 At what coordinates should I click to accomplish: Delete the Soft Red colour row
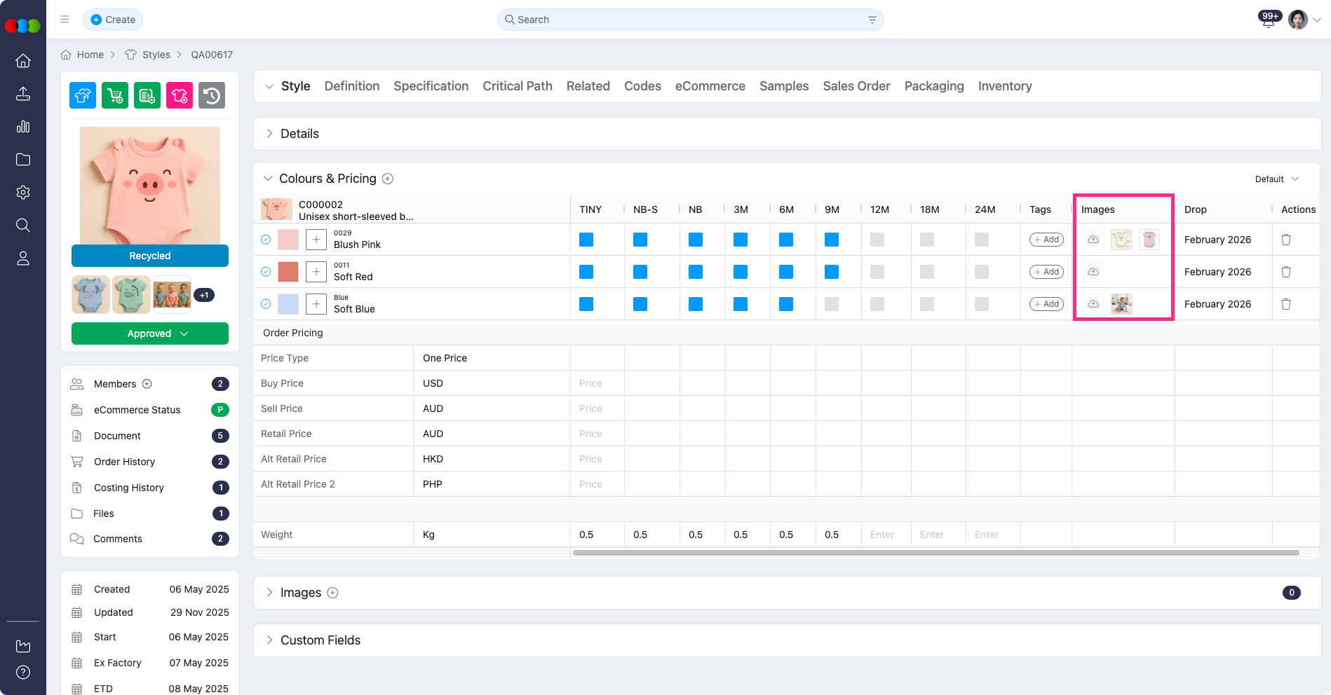(x=1286, y=272)
